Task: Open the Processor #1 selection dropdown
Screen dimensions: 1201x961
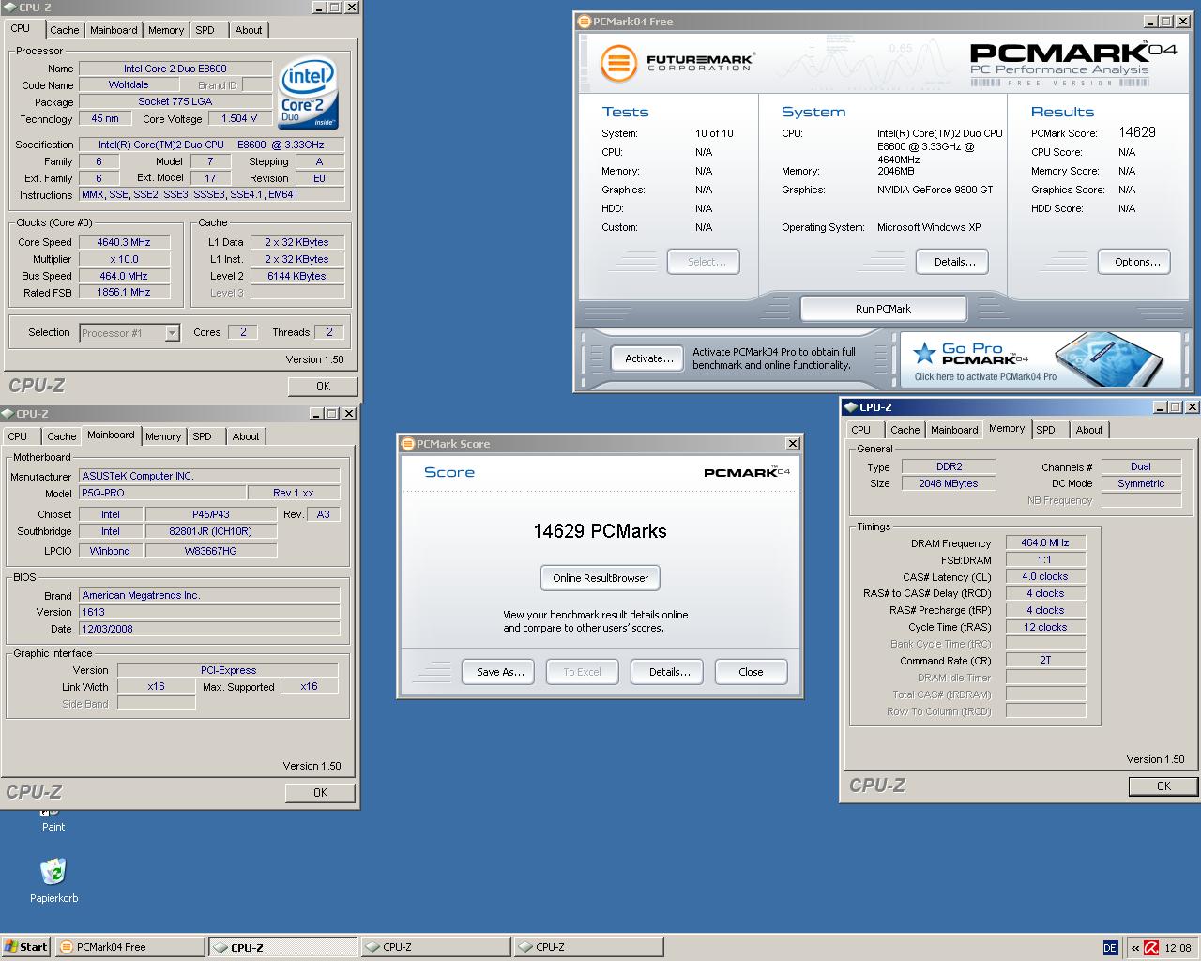Action: (x=172, y=333)
